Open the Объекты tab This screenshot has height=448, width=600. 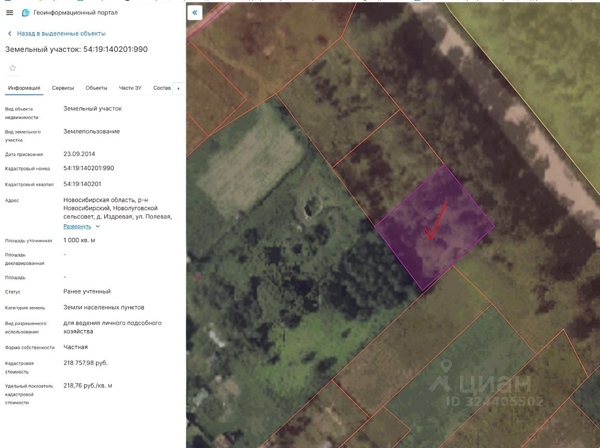pyautogui.click(x=97, y=88)
